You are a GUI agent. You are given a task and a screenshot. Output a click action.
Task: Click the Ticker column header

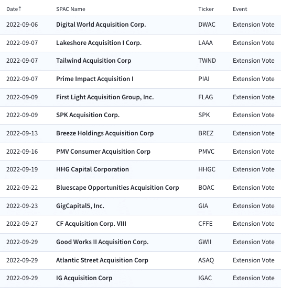tap(206, 9)
